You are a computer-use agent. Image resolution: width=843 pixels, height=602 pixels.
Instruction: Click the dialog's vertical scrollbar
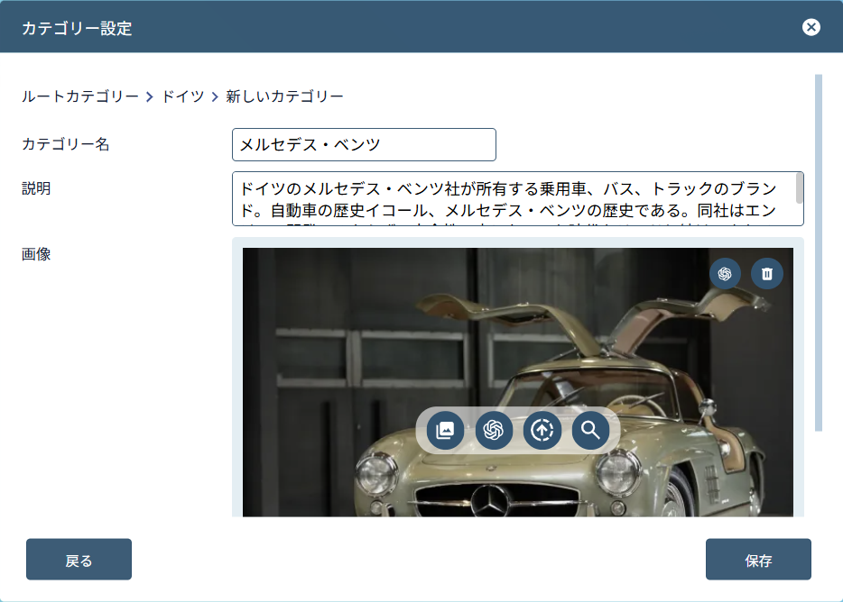(x=819, y=252)
